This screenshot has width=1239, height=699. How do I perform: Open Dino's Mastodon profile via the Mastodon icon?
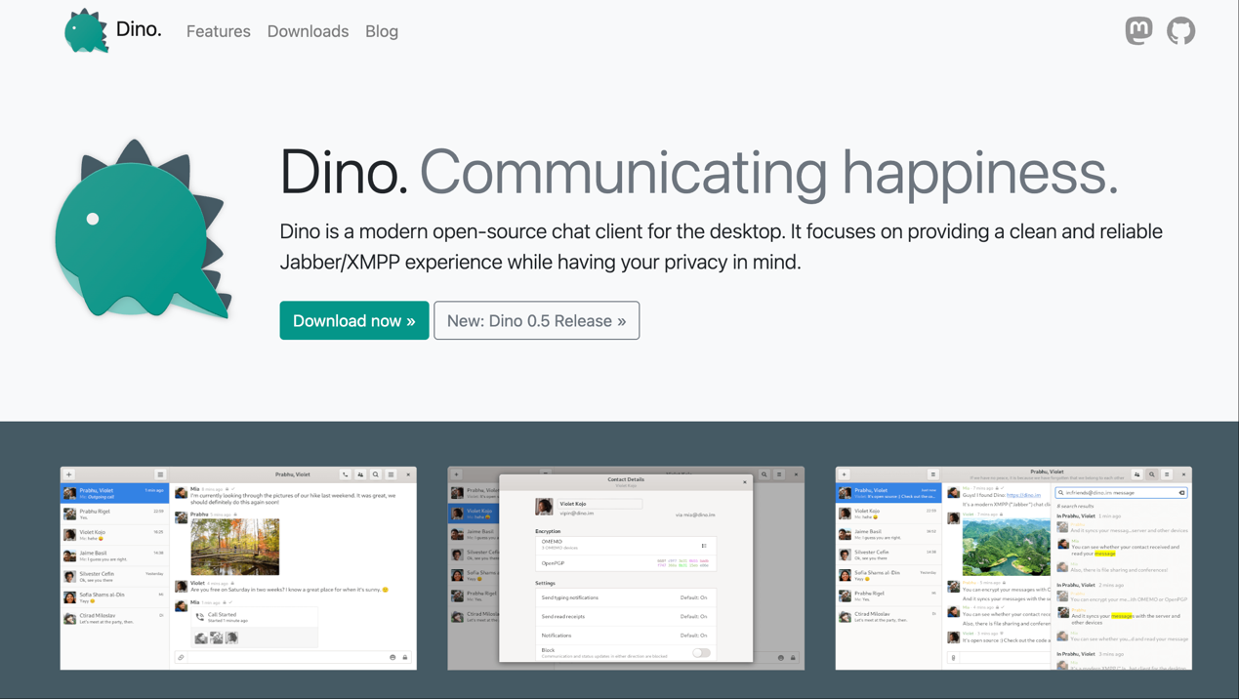[x=1138, y=30]
